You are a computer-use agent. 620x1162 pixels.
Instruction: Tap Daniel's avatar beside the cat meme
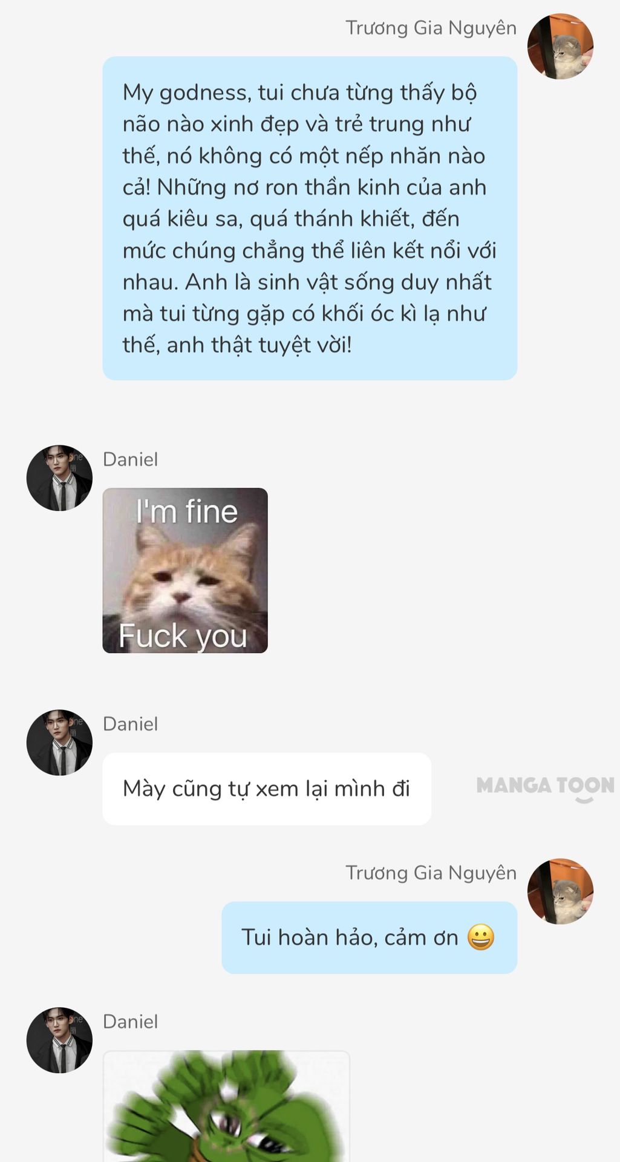point(59,478)
